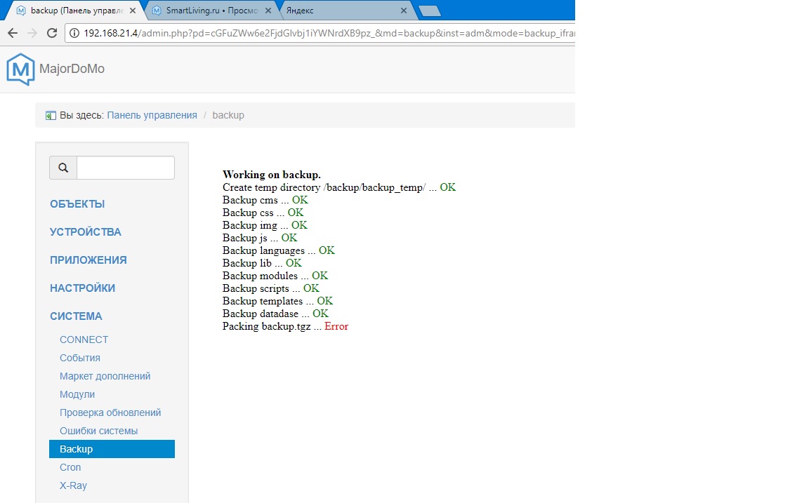The image size is (809, 503).
Task: Click the red 'Error' status text
Action: 336,326
